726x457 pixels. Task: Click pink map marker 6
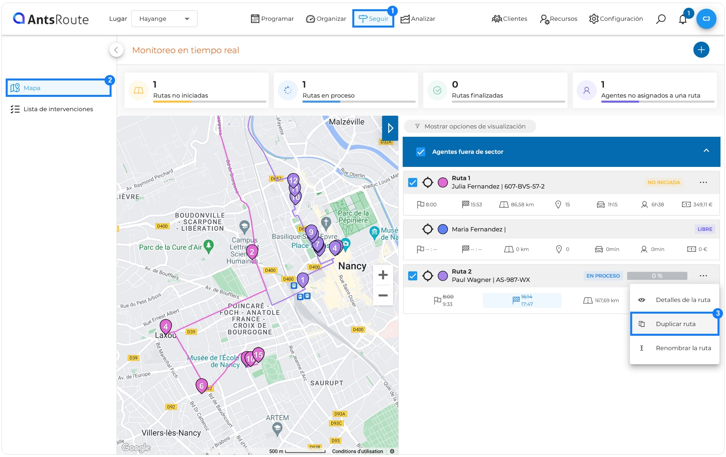click(x=202, y=386)
